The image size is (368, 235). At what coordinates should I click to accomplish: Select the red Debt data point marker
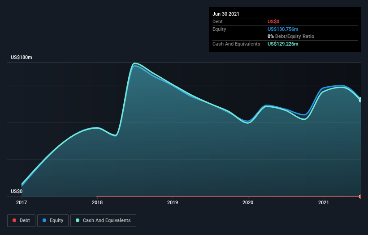(x=360, y=197)
